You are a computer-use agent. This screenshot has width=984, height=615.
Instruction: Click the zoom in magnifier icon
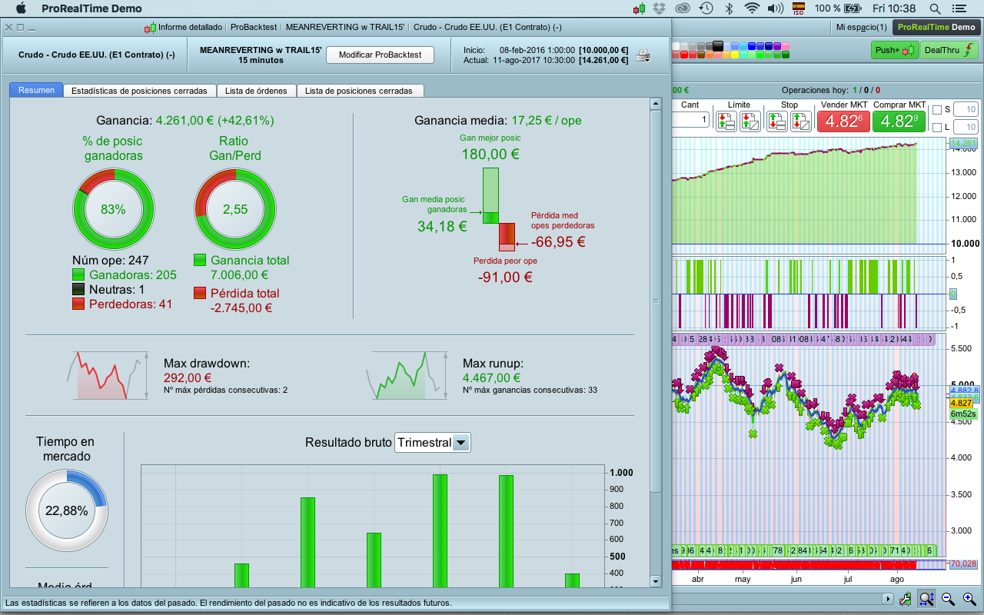point(969,599)
